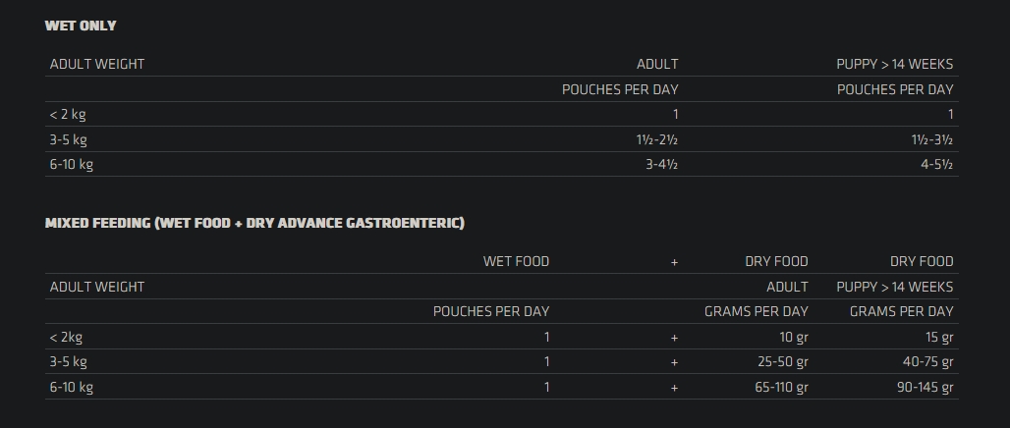Click the WET ONLY section heading
The height and width of the screenshot is (428, 1010).
click(x=81, y=26)
